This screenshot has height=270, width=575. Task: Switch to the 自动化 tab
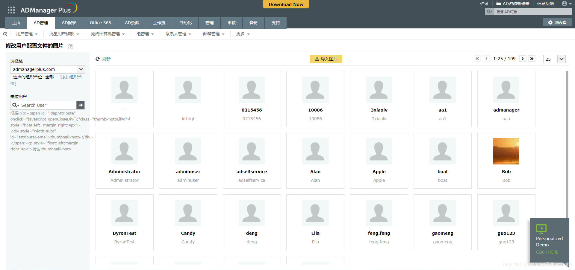(x=185, y=23)
